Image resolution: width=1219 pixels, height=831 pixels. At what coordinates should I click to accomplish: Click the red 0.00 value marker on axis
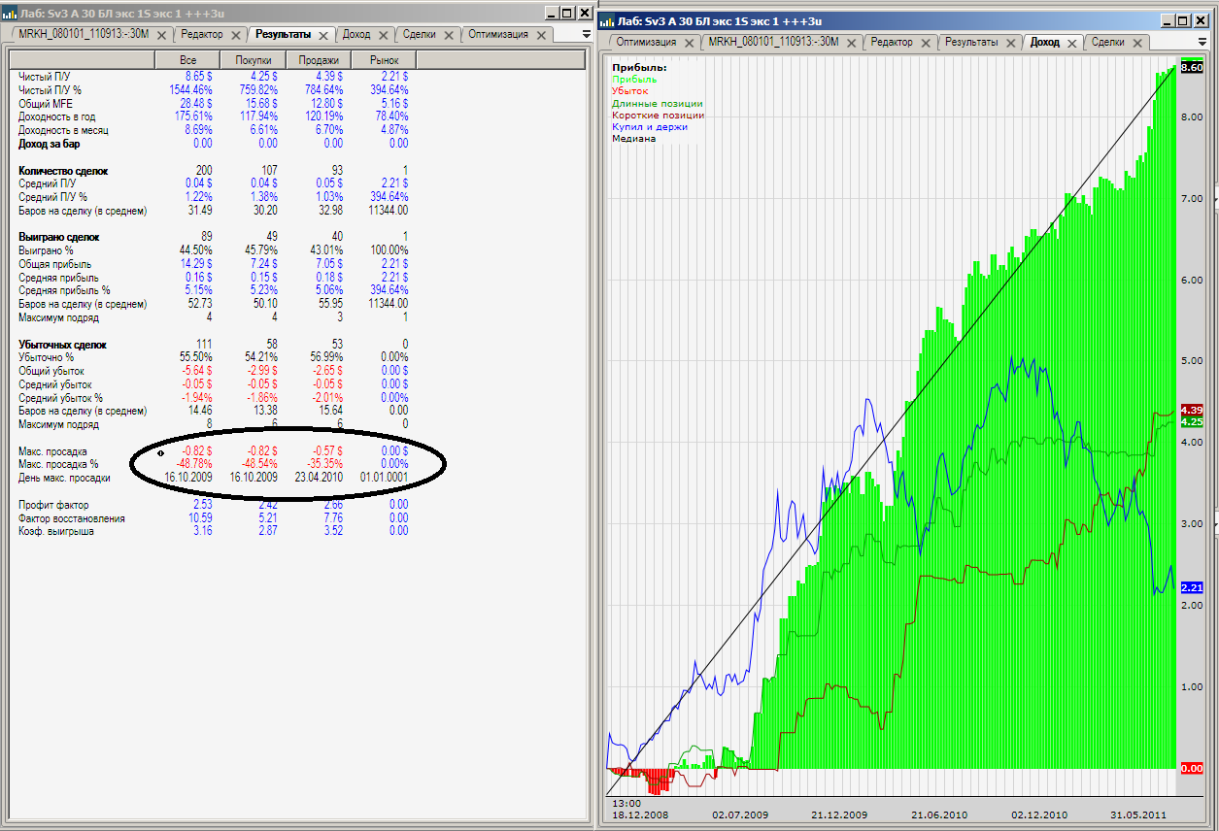click(1192, 768)
